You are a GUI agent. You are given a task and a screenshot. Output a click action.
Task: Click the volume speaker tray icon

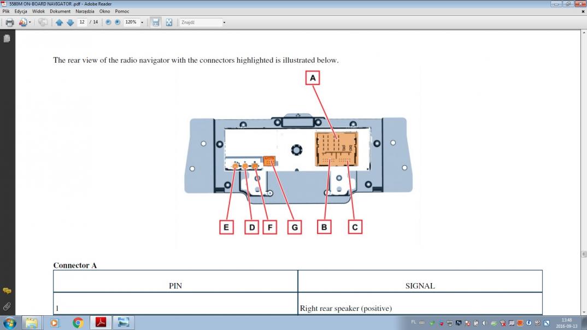(x=485, y=323)
